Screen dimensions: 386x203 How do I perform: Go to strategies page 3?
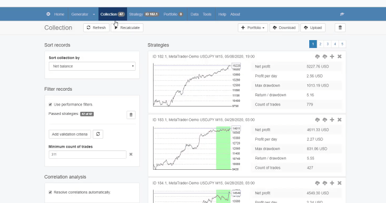click(328, 44)
